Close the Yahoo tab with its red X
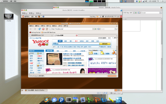 coord(77,35)
